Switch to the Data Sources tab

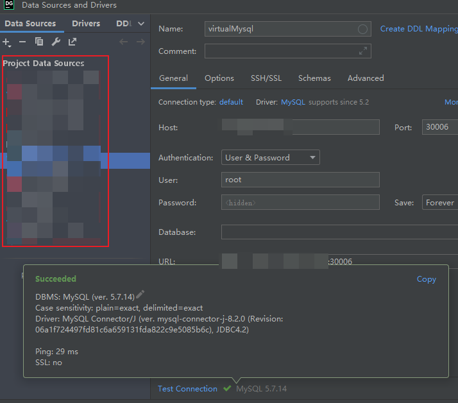(30, 23)
